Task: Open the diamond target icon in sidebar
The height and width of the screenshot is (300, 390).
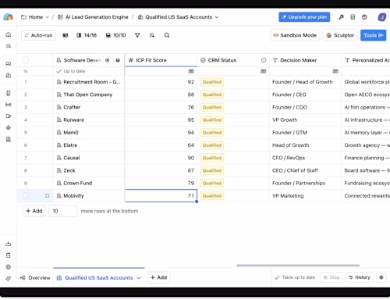Action: pyautogui.click(x=9, y=127)
